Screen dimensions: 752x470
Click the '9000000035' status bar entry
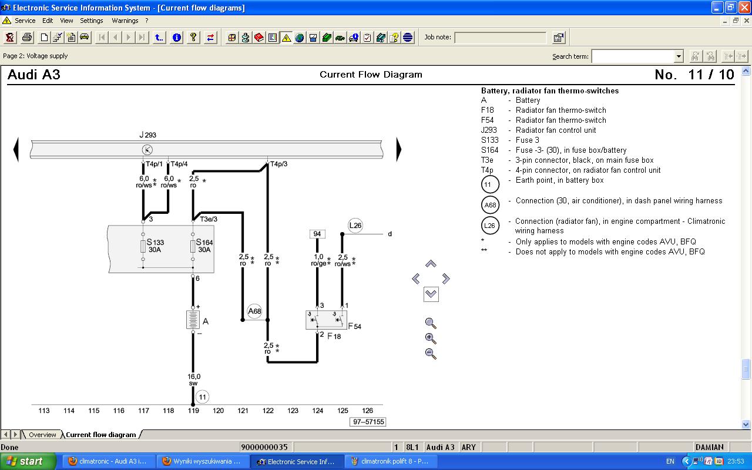[x=265, y=447]
